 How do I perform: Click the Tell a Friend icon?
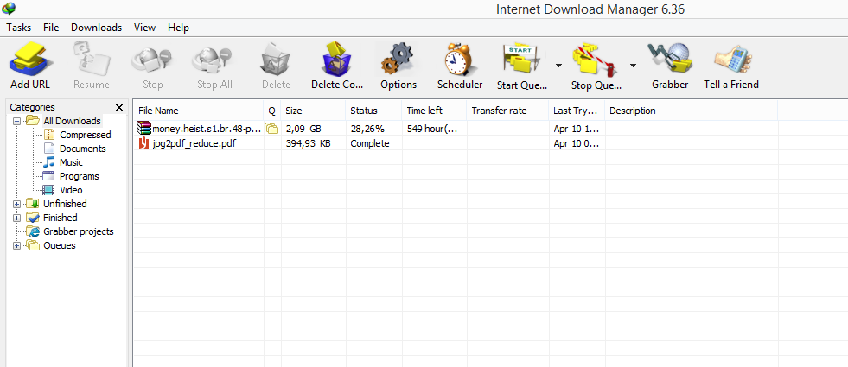click(731, 60)
